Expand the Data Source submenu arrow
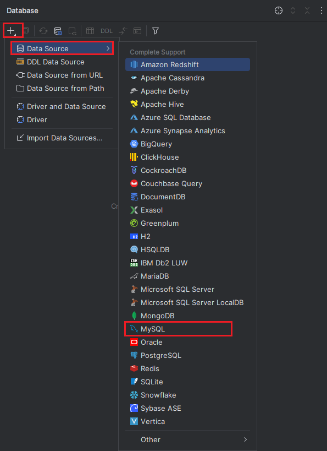 coord(108,48)
